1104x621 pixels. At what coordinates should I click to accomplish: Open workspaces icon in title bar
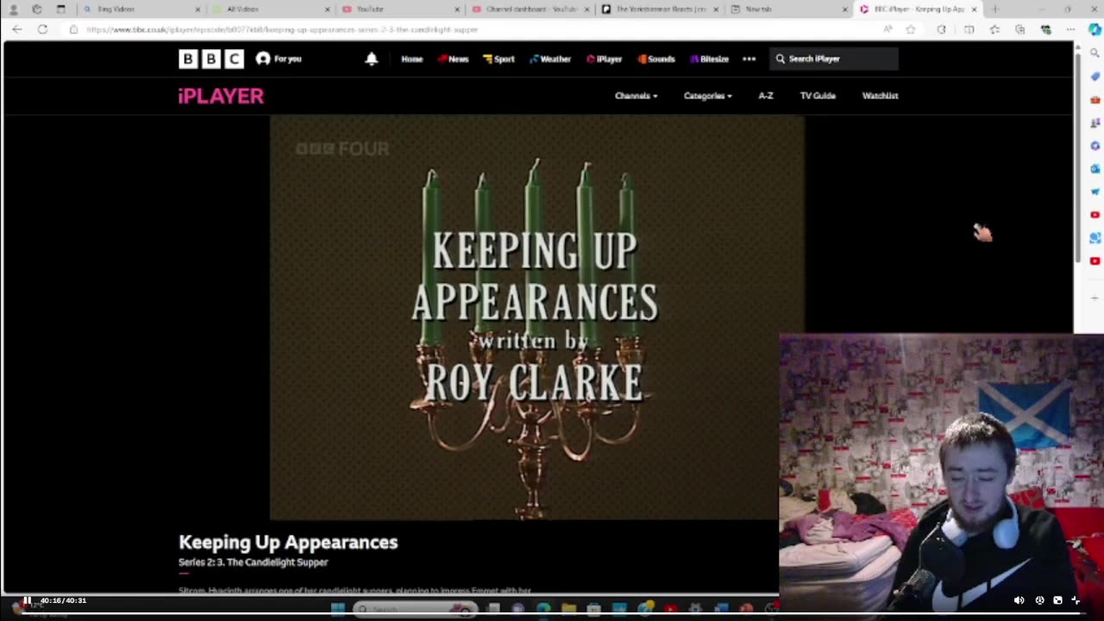36,9
